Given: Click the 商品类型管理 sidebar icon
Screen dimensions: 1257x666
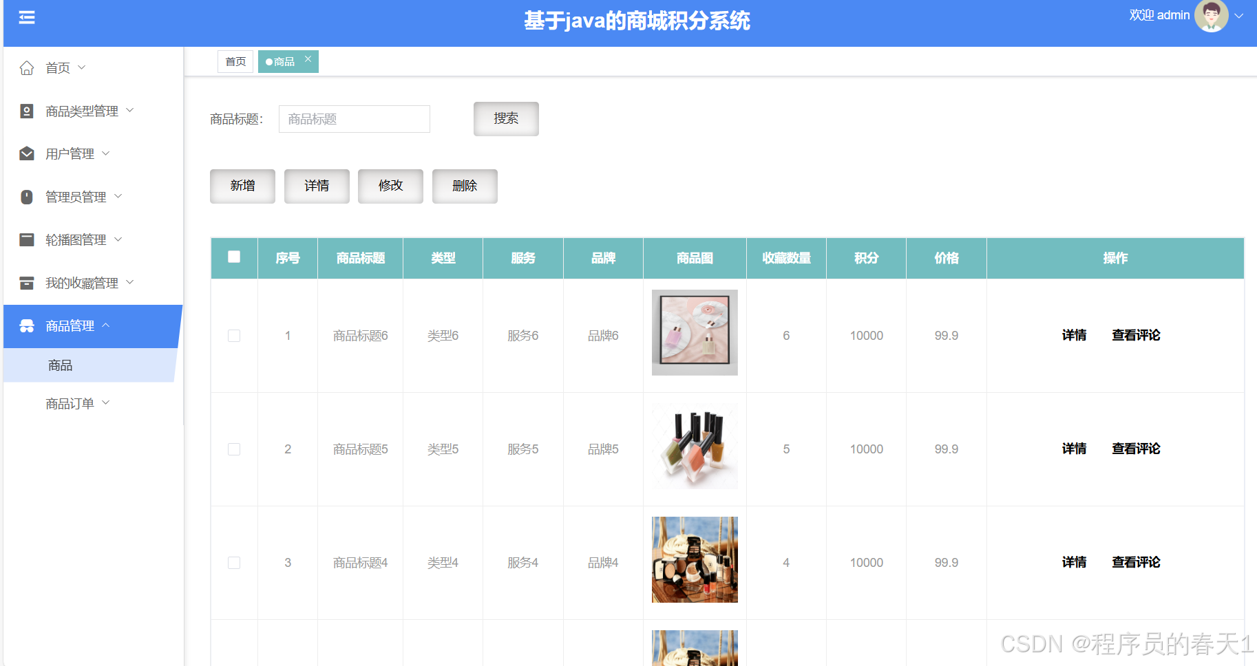Looking at the screenshot, I should pos(27,111).
